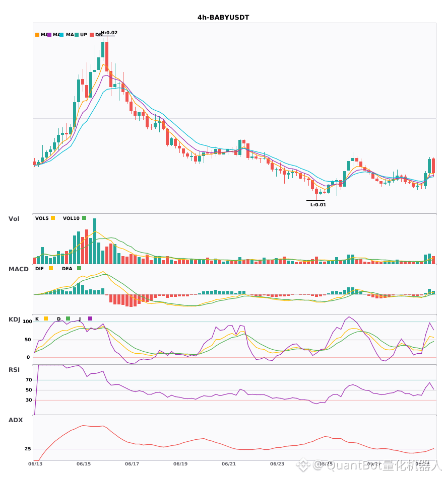446x478 pixels.
Task: Click the green D line swatch
Action: 68,318
